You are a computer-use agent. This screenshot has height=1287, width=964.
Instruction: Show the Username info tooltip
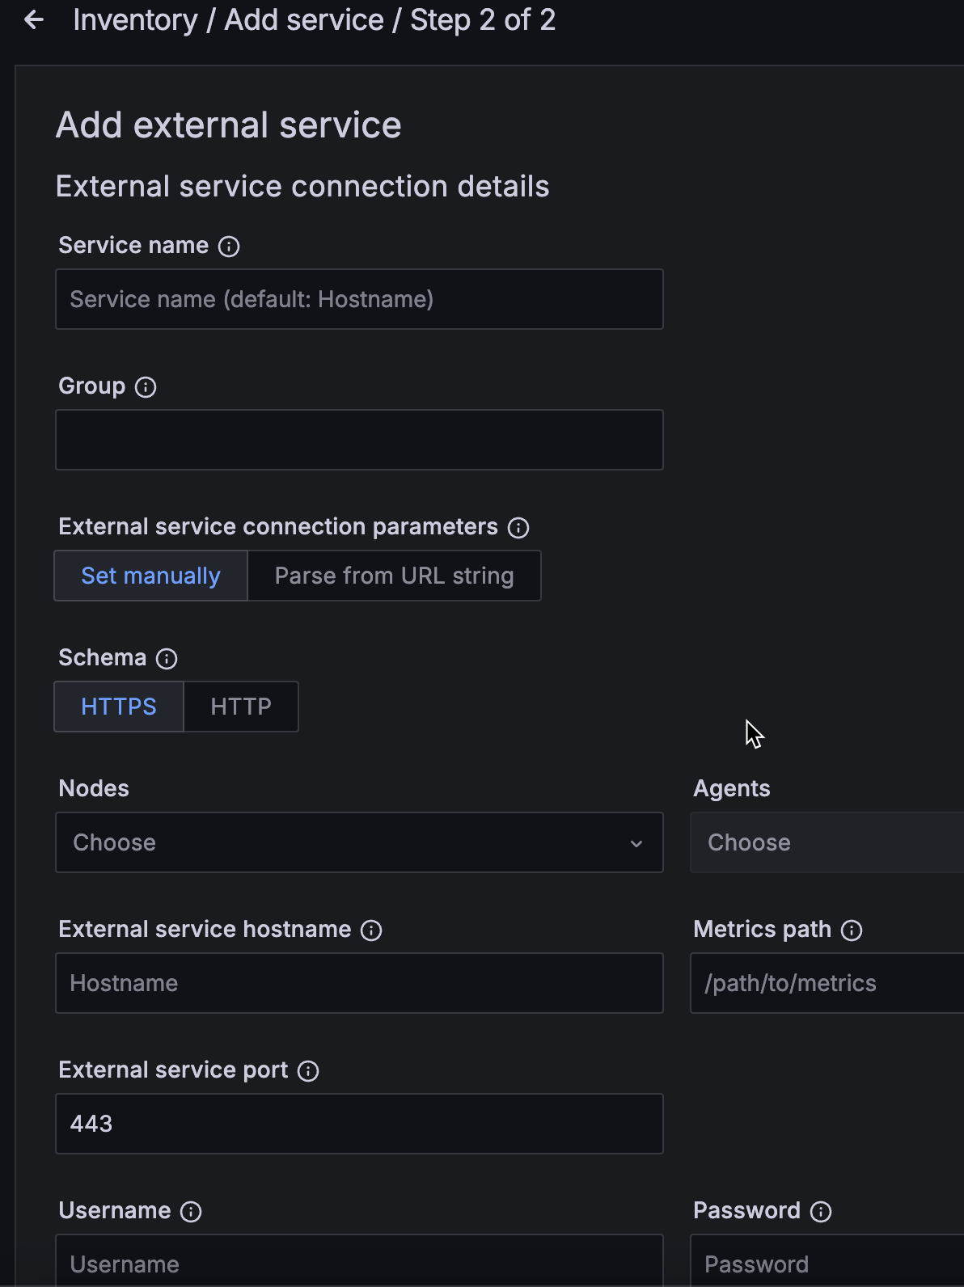point(191,1212)
